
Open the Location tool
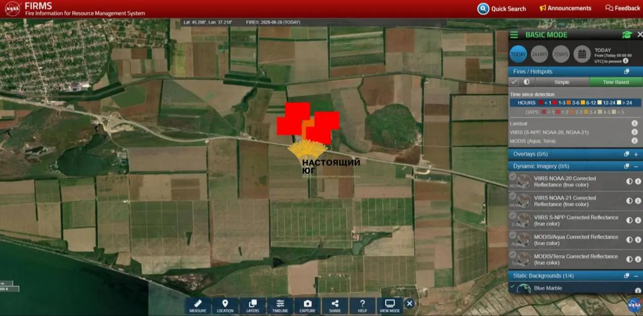coord(225,306)
